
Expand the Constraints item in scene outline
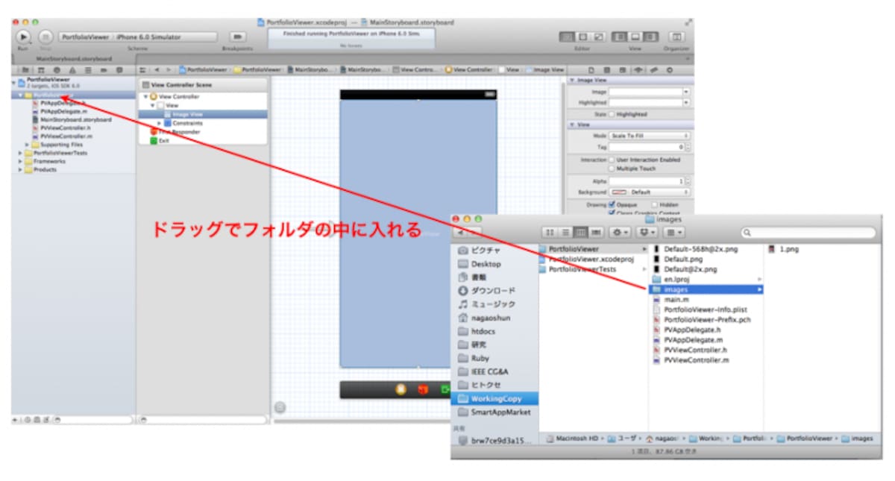click(159, 122)
